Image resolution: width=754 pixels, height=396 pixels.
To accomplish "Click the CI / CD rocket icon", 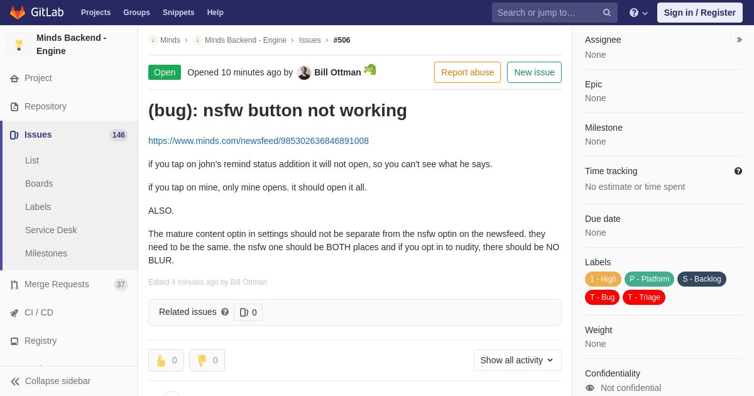I will coord(14,313).
